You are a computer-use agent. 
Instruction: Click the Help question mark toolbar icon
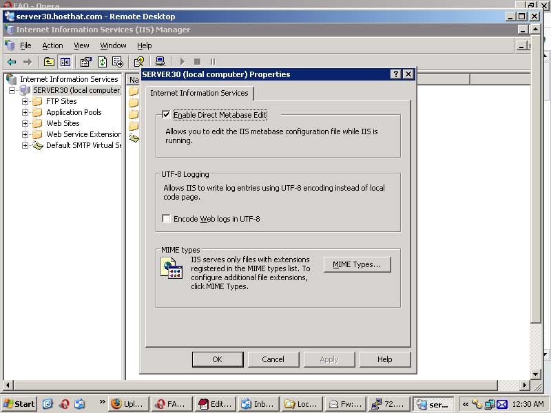139,62
